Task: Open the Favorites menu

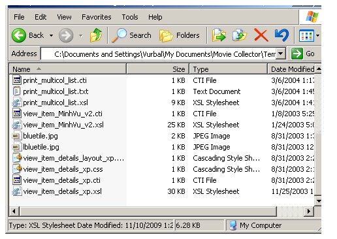Action: (x=97, y=17)
